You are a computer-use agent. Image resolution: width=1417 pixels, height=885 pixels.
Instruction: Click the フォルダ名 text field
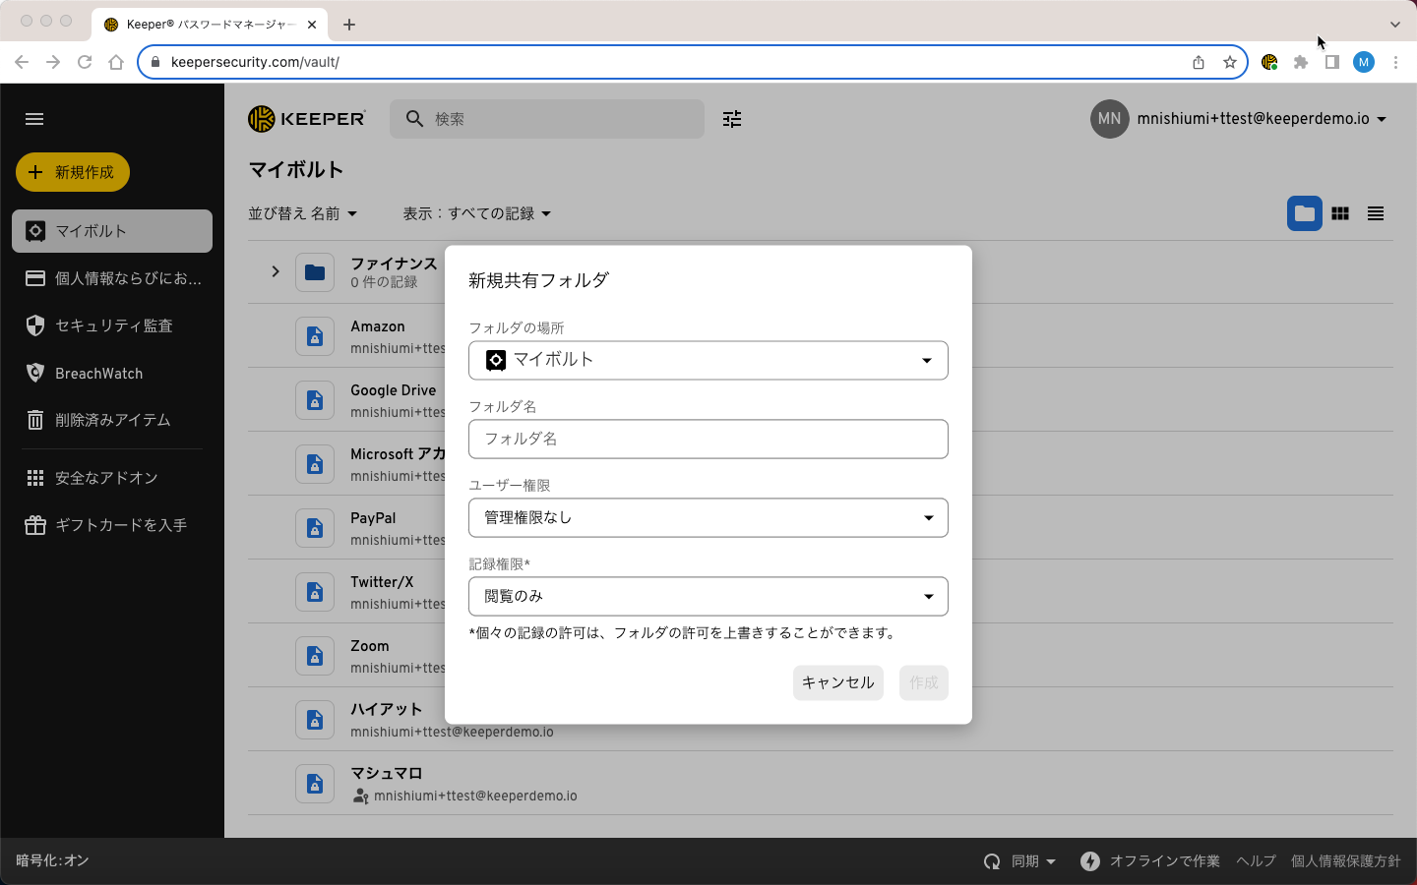(x=708, y=440)
